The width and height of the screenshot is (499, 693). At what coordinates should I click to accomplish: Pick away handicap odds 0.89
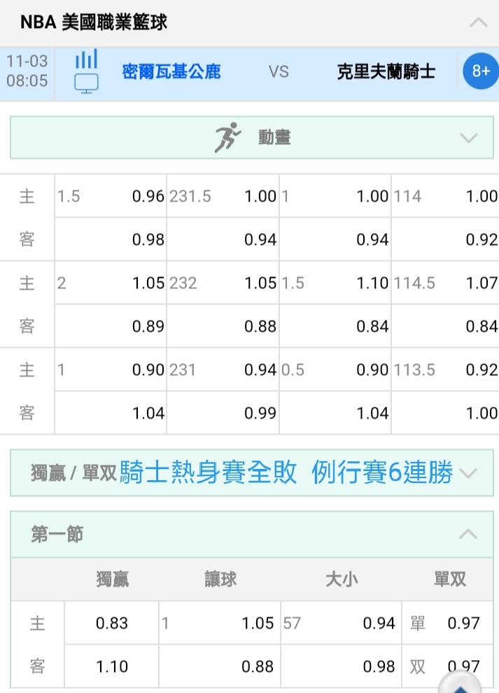(x=111, y=326)
